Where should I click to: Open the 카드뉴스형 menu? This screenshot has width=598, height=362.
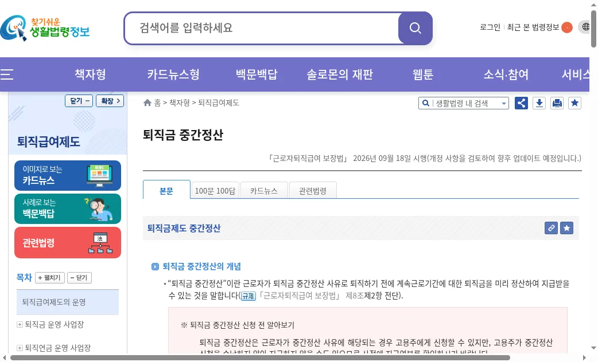pyautogui.click(x=173, y=74)
